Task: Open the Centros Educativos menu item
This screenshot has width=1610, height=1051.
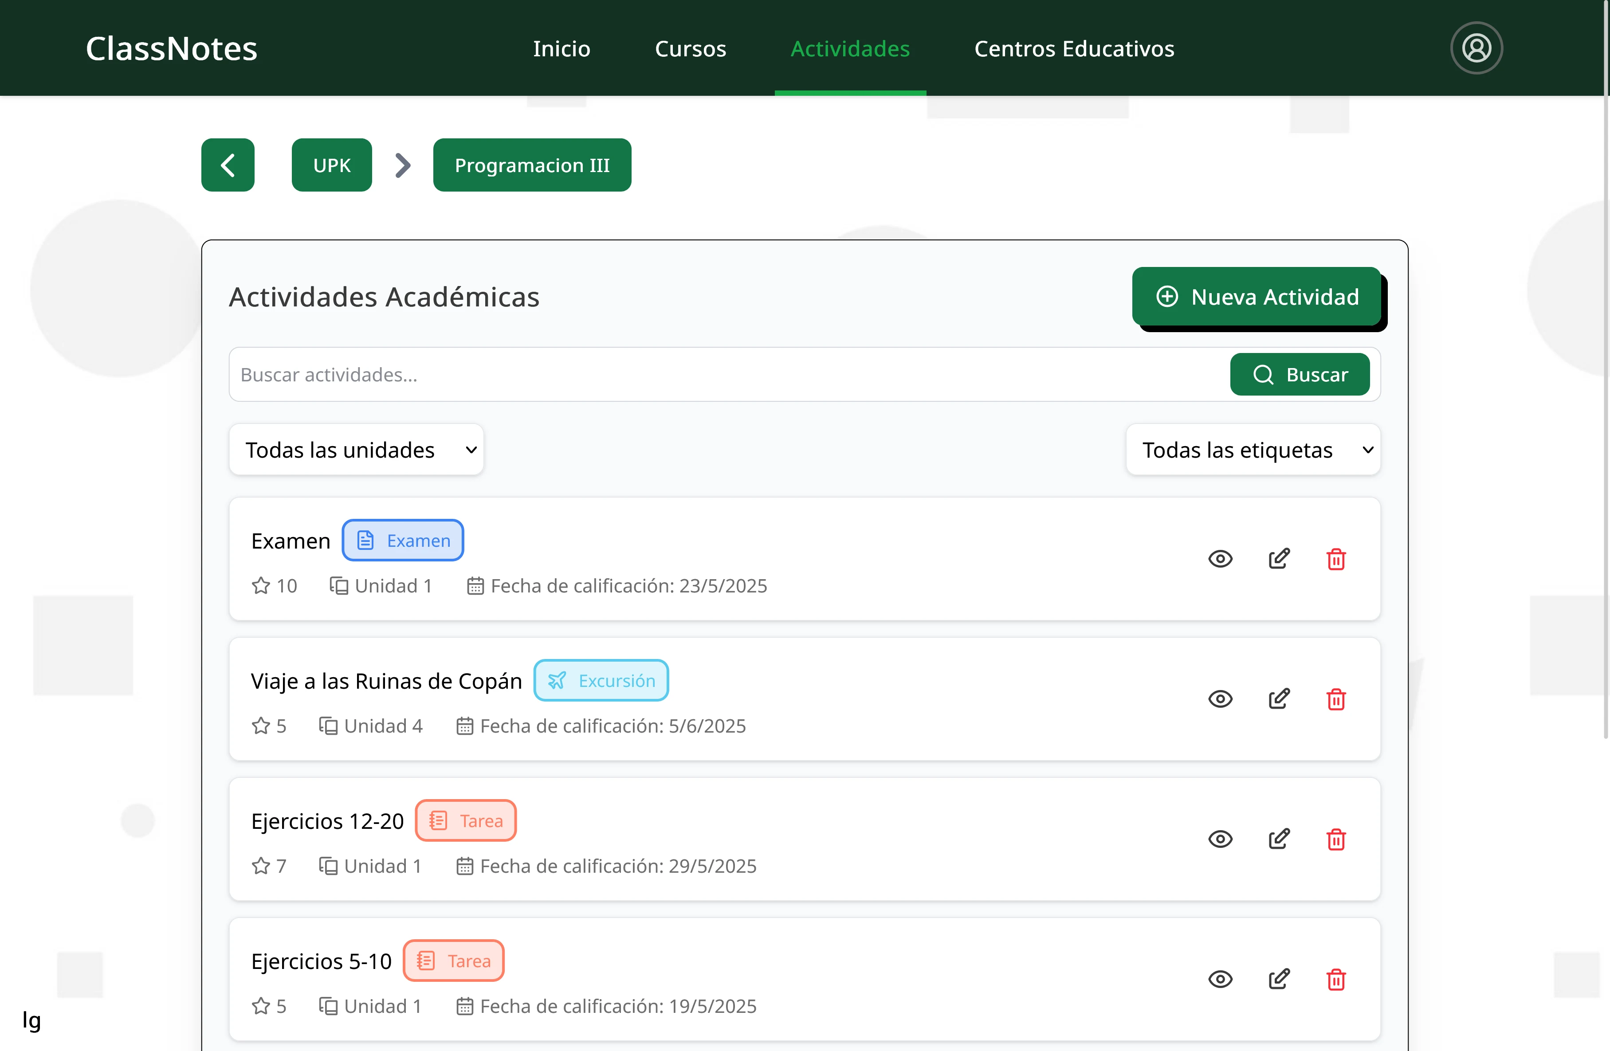Action: point(1074,48)
